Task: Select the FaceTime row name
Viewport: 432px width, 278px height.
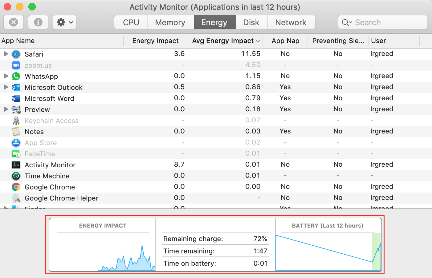Action: 40,154
